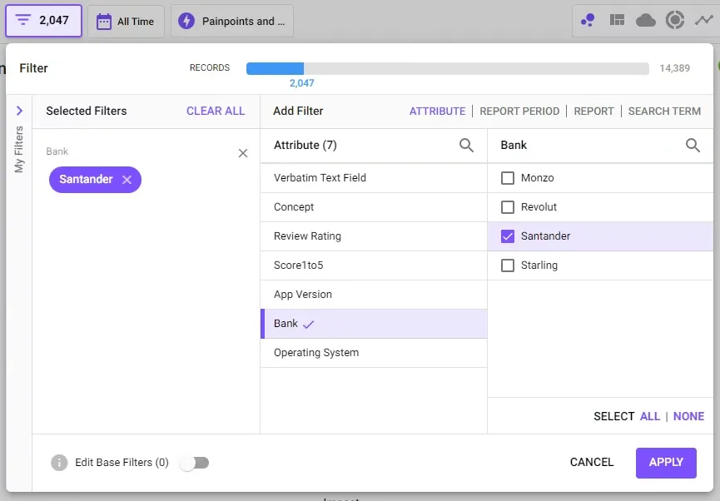This screenshot has height=501, width=720.
Task: Select the Bank attribute row
Action: coord(374,324)
